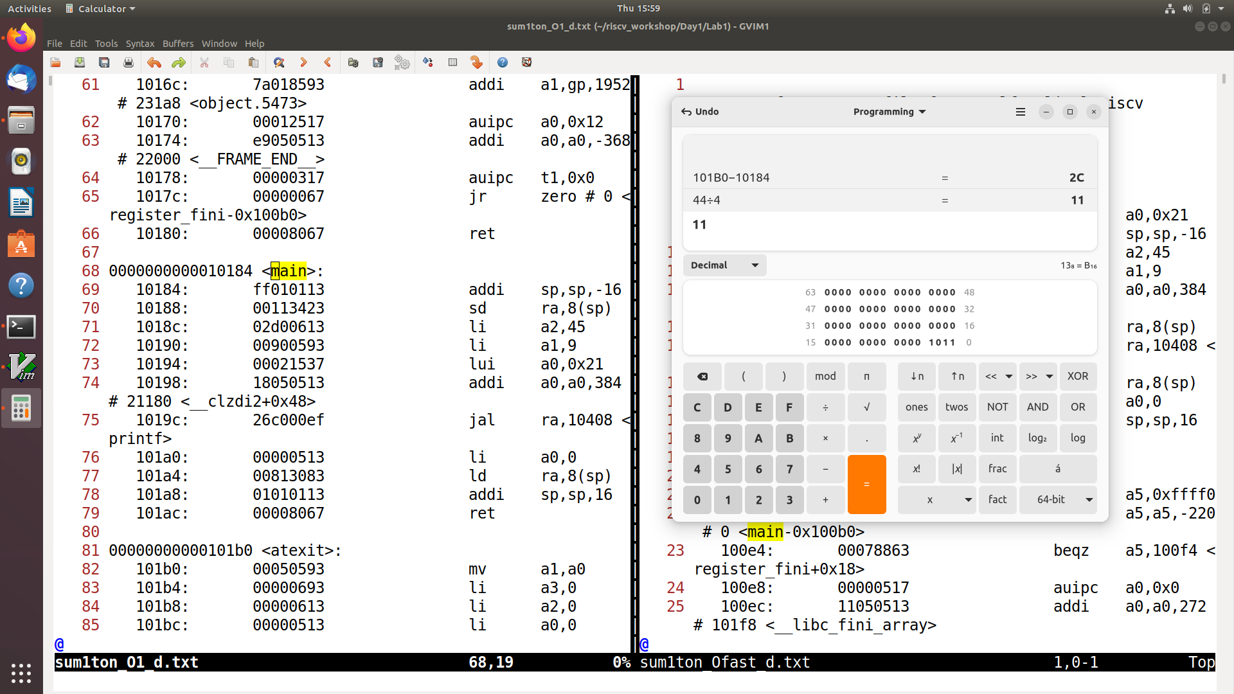The height and width of the screenshot is (694, 1234).
Task: Open Calculator's hamburger menu
Action: [1021, 111]
